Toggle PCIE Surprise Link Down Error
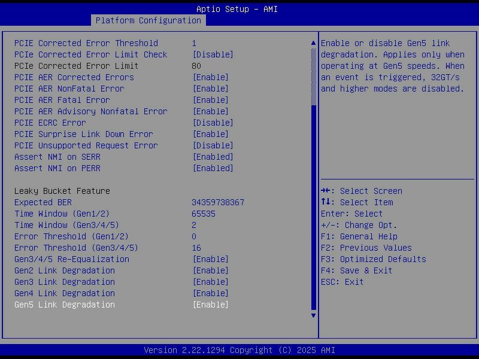479x359 pixels. [211, 134]
